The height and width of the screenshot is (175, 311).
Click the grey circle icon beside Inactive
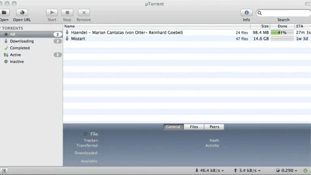pyautogui.click(x=6, y=62)
